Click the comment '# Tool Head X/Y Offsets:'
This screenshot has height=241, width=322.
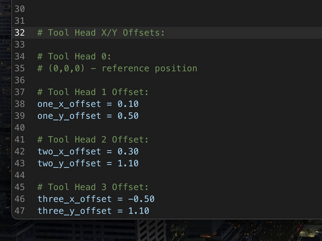(x=101, y=33)
